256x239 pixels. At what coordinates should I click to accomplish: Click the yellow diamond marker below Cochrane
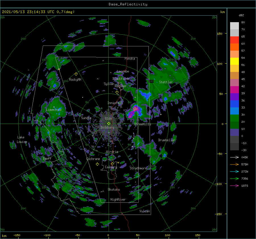pos(97,164)
